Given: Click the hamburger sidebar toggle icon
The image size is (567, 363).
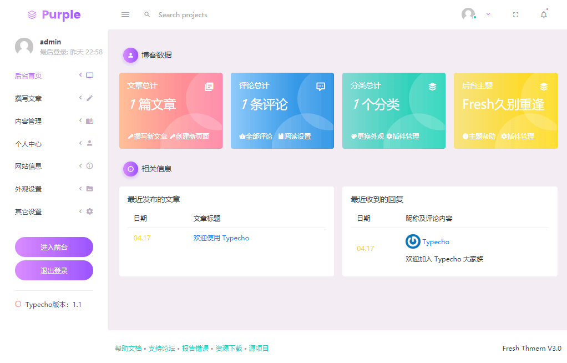Looking at the screenshot, I should (125, 14).
